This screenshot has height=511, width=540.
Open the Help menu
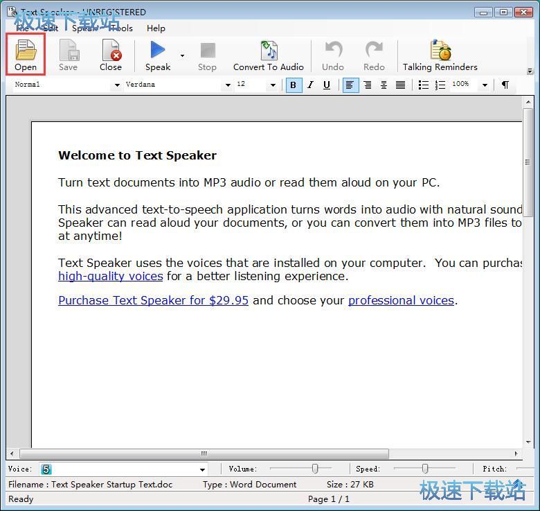[156, 28]
